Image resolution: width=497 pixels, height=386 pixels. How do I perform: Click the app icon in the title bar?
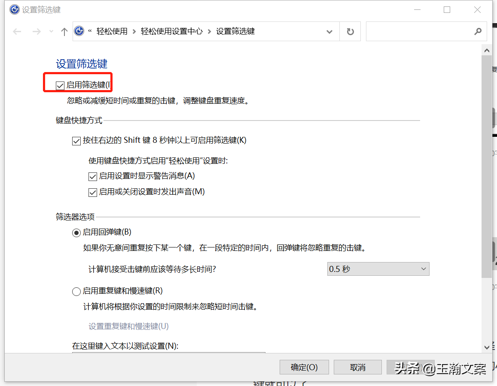pos(14,9)
